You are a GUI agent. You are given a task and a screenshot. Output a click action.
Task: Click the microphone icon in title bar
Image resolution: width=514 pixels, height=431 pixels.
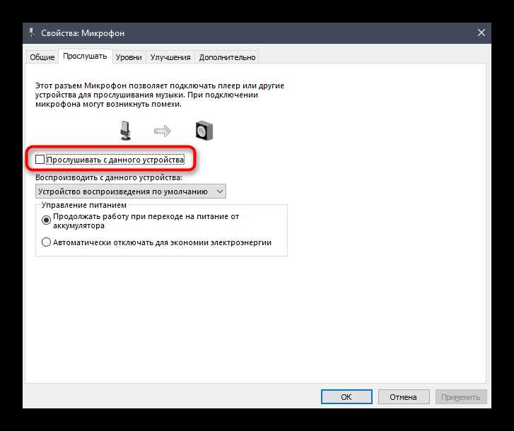[x=32, y=33]
